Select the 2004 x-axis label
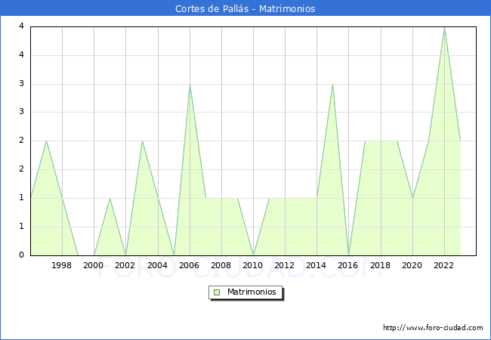Viewport: 491px width, 340px height. click(157, 265)
